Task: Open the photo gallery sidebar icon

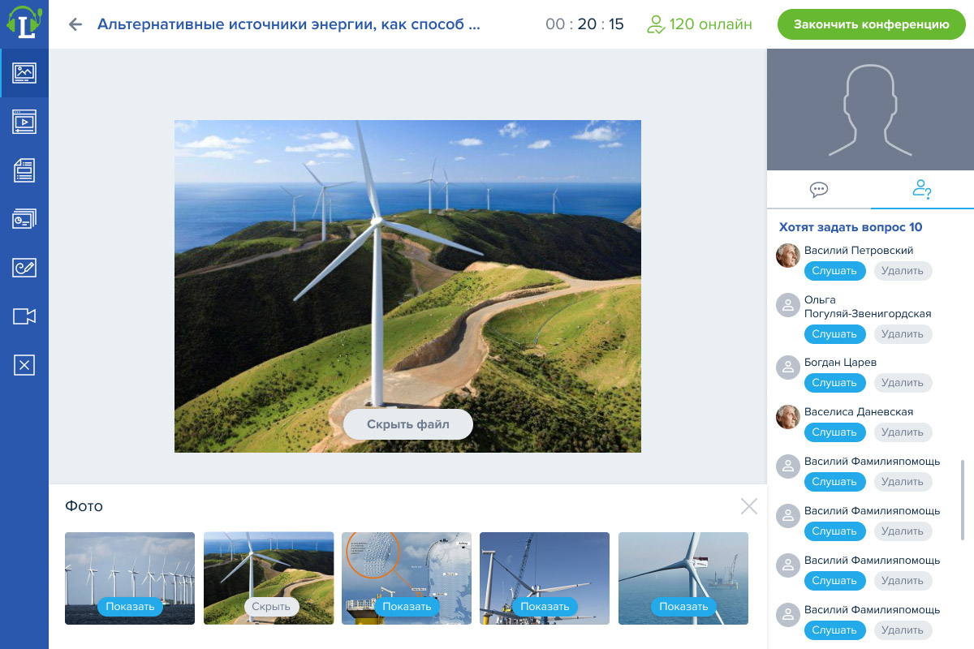Action: coord(24,73)
